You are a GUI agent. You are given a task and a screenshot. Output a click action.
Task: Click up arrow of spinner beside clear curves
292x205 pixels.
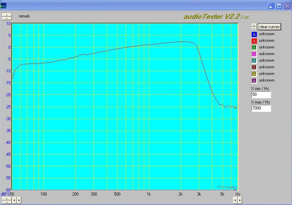click(x=254, y=25)
